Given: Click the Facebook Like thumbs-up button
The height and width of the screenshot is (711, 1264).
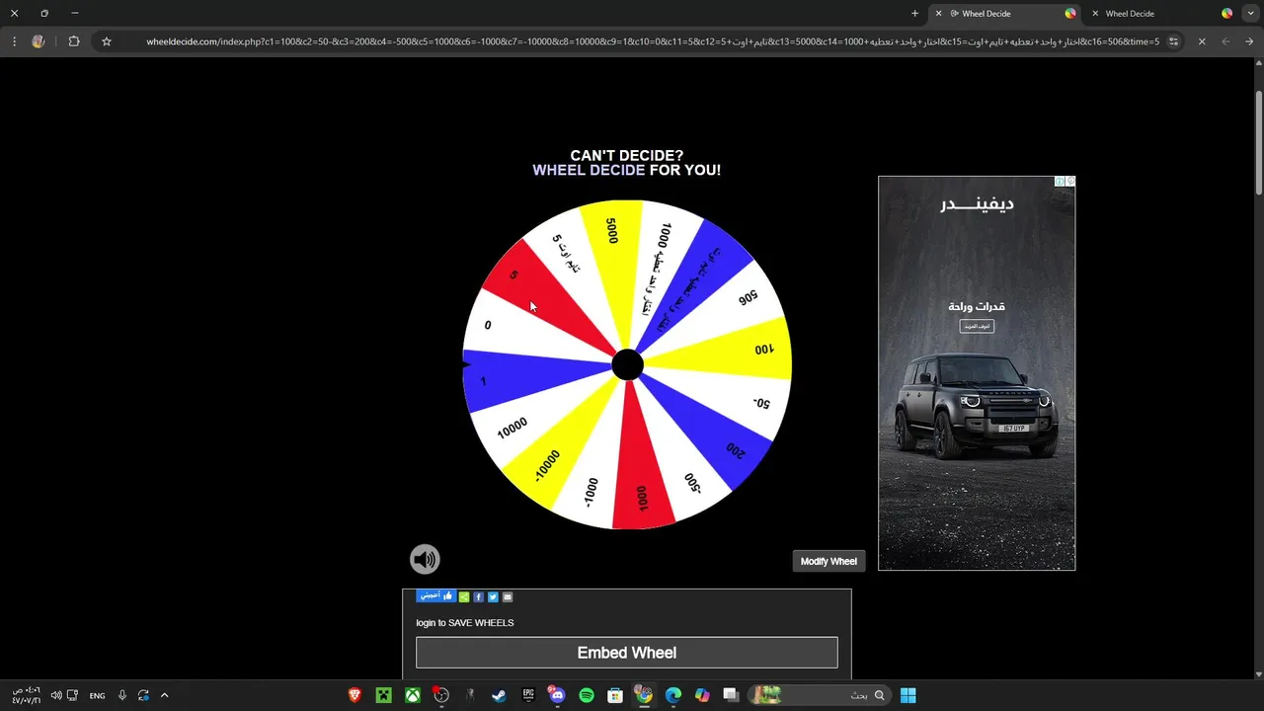Looking at the screenshot, I should point(435,596).
